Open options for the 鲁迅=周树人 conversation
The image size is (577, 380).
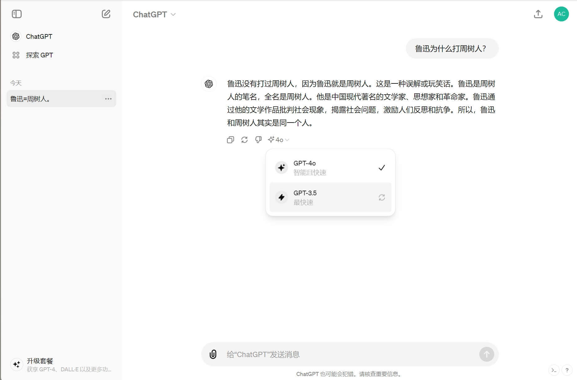click(108, 99)
